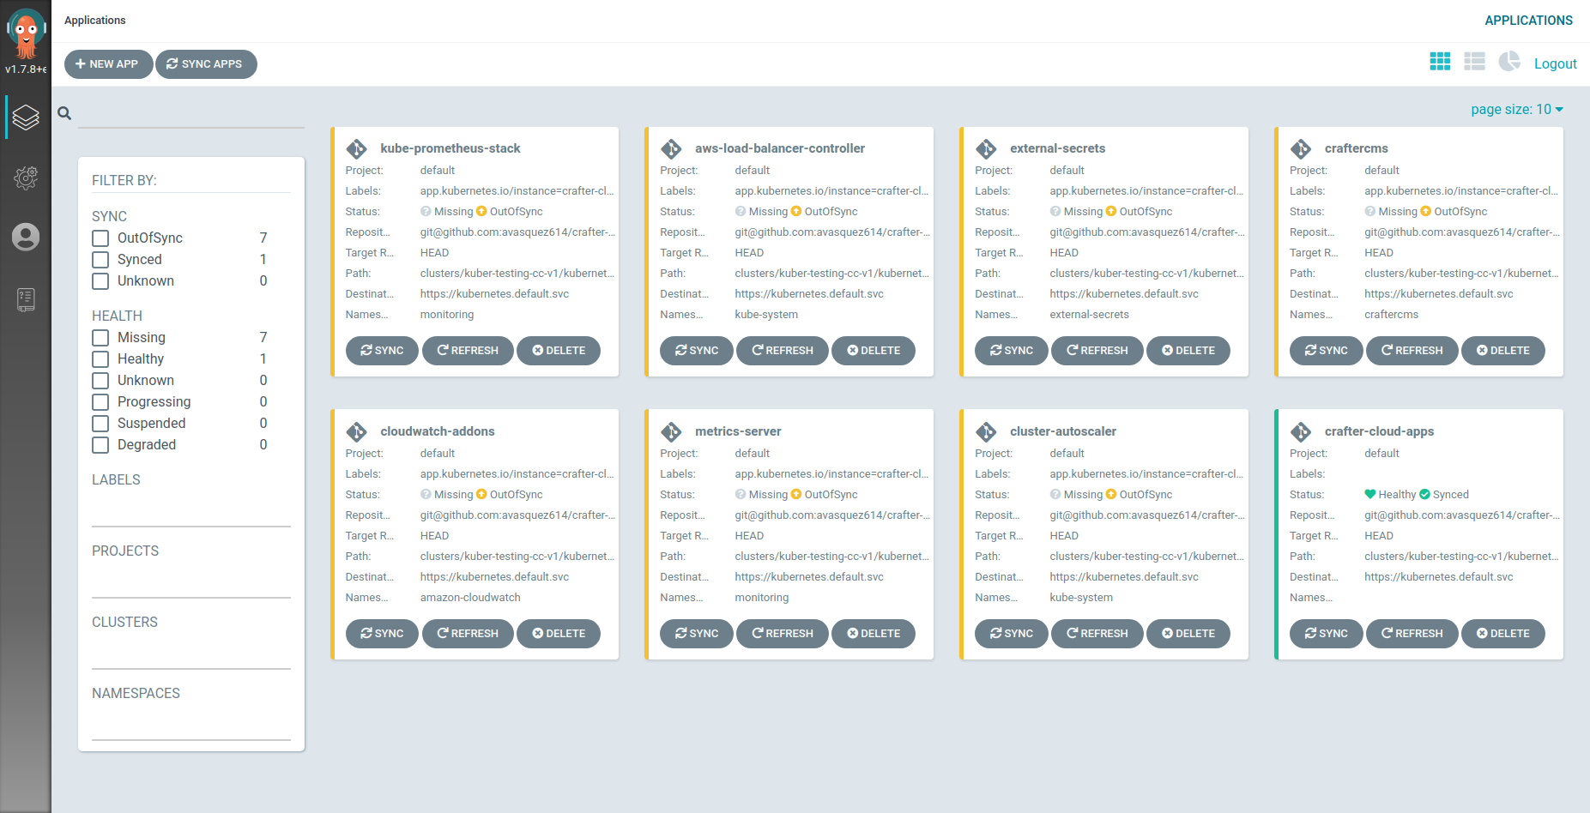Refresh the crafter-cloud-apps application
The image size is (1590, 813).
(x=1412, y=634)
